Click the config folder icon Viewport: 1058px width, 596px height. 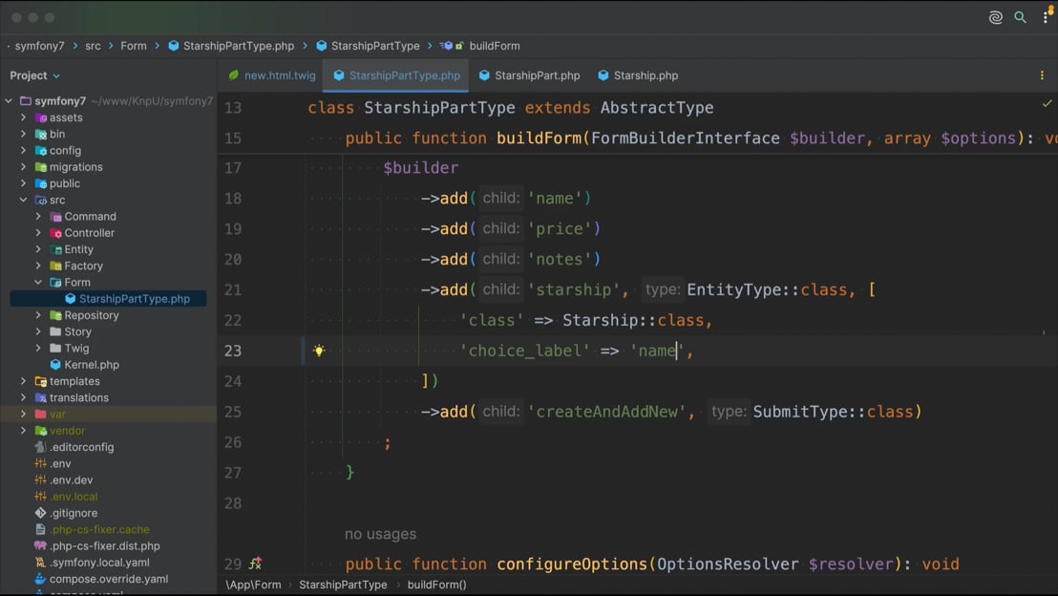tap(40, 151)
